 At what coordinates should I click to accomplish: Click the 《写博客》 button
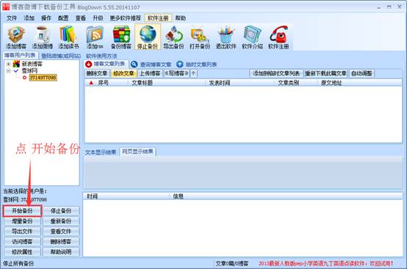pos(177,73)
